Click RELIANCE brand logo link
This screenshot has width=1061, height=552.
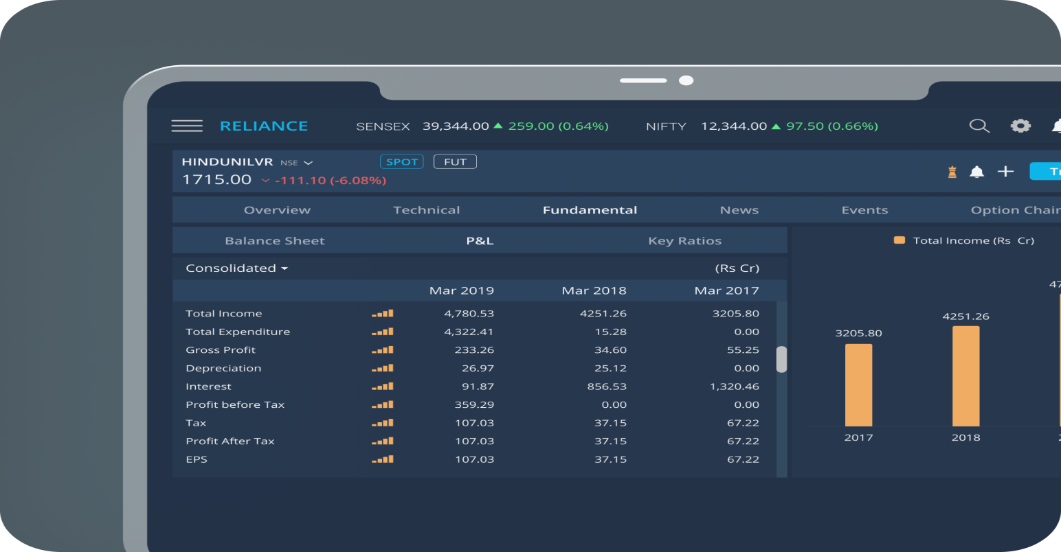pos(264,126)
